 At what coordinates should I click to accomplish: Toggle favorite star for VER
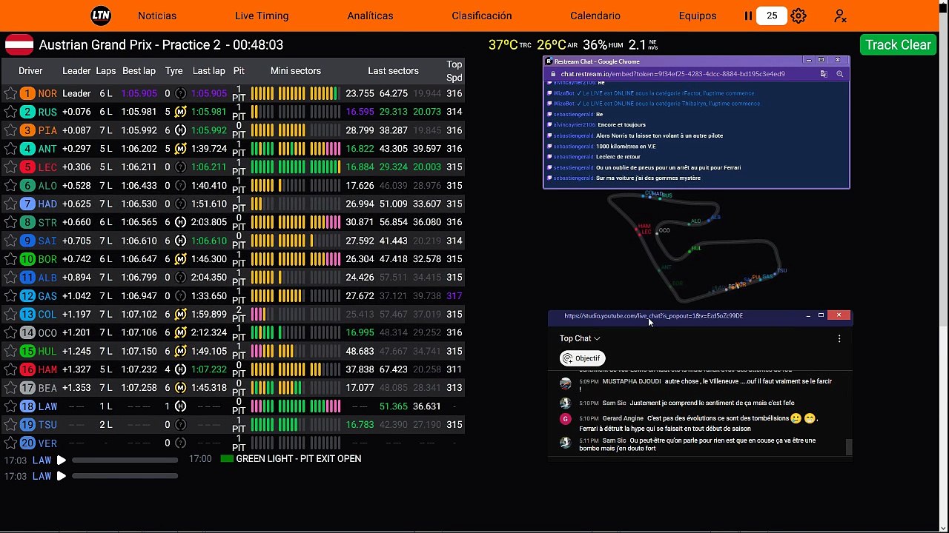click(10, 443)
